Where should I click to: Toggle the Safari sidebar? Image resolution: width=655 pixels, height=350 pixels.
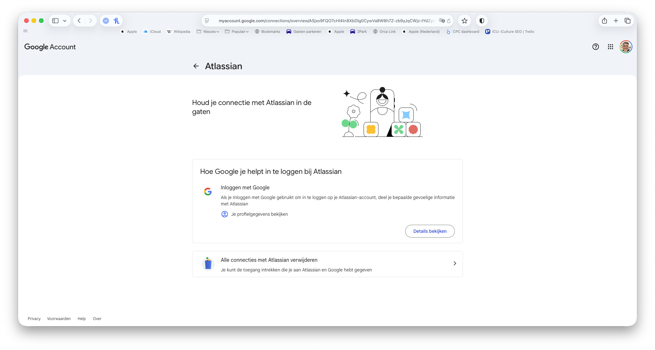(x=55, y=21)
